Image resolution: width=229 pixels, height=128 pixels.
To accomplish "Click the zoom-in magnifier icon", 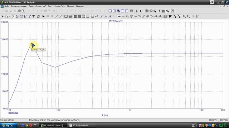I will (184, 16).
